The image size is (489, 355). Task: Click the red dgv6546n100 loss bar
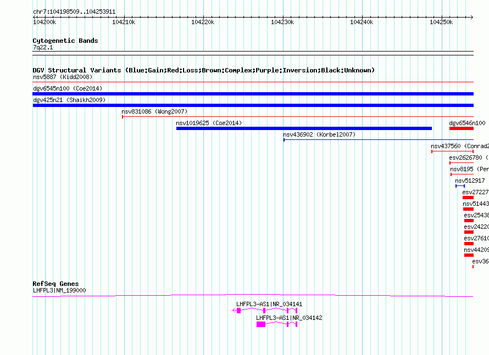(x=461, y=128)
